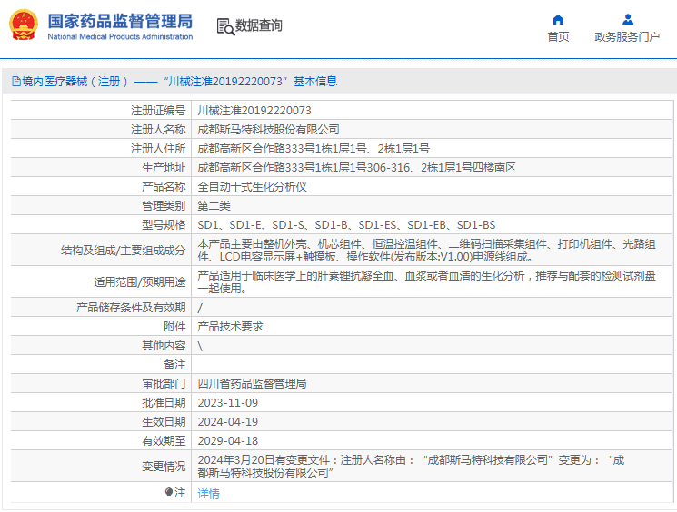Open the 数据查询 search icon
Image resolution: width=677 pixels, height=512 pixels.
point(225,26)
